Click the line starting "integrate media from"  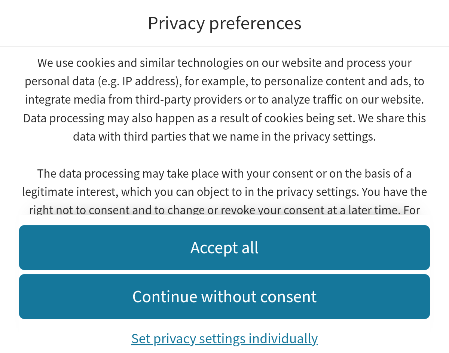(x=224, y=99)
